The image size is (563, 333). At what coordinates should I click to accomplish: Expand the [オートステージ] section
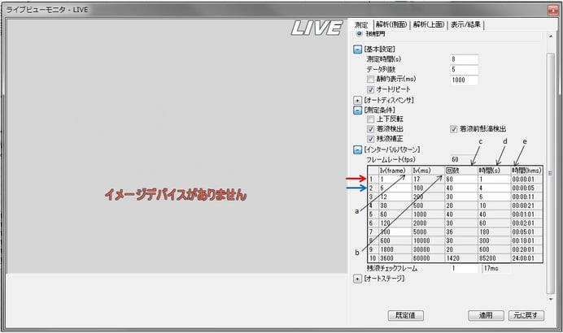click(357, 279)
